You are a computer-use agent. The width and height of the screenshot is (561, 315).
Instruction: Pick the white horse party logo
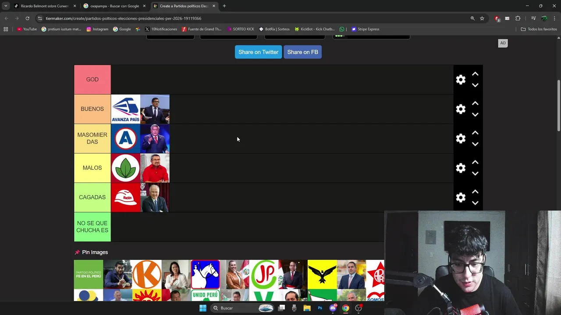205,274
